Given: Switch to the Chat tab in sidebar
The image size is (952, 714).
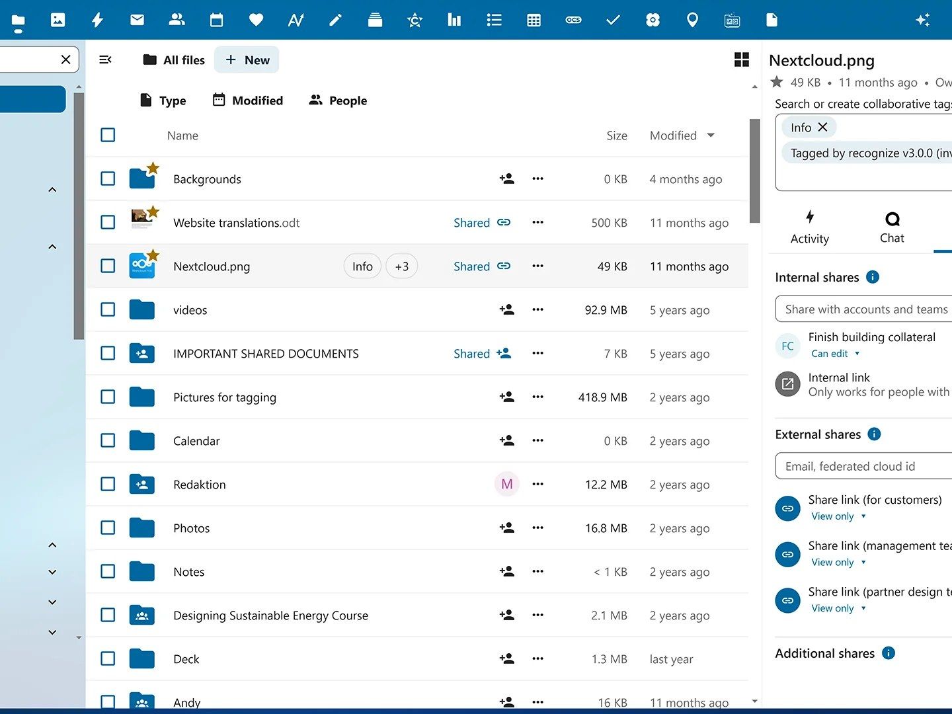Looking at the screenshot, I should (892, 228).
